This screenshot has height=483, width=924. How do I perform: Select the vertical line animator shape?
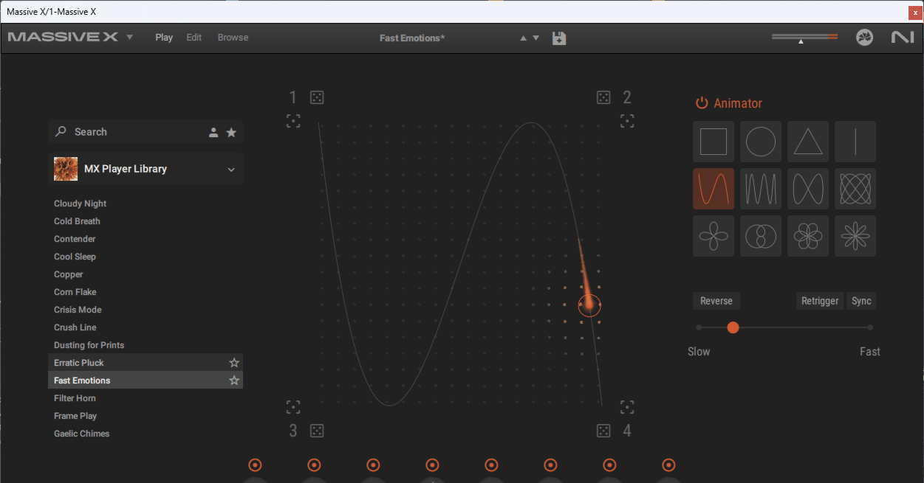tap(855, 142)
